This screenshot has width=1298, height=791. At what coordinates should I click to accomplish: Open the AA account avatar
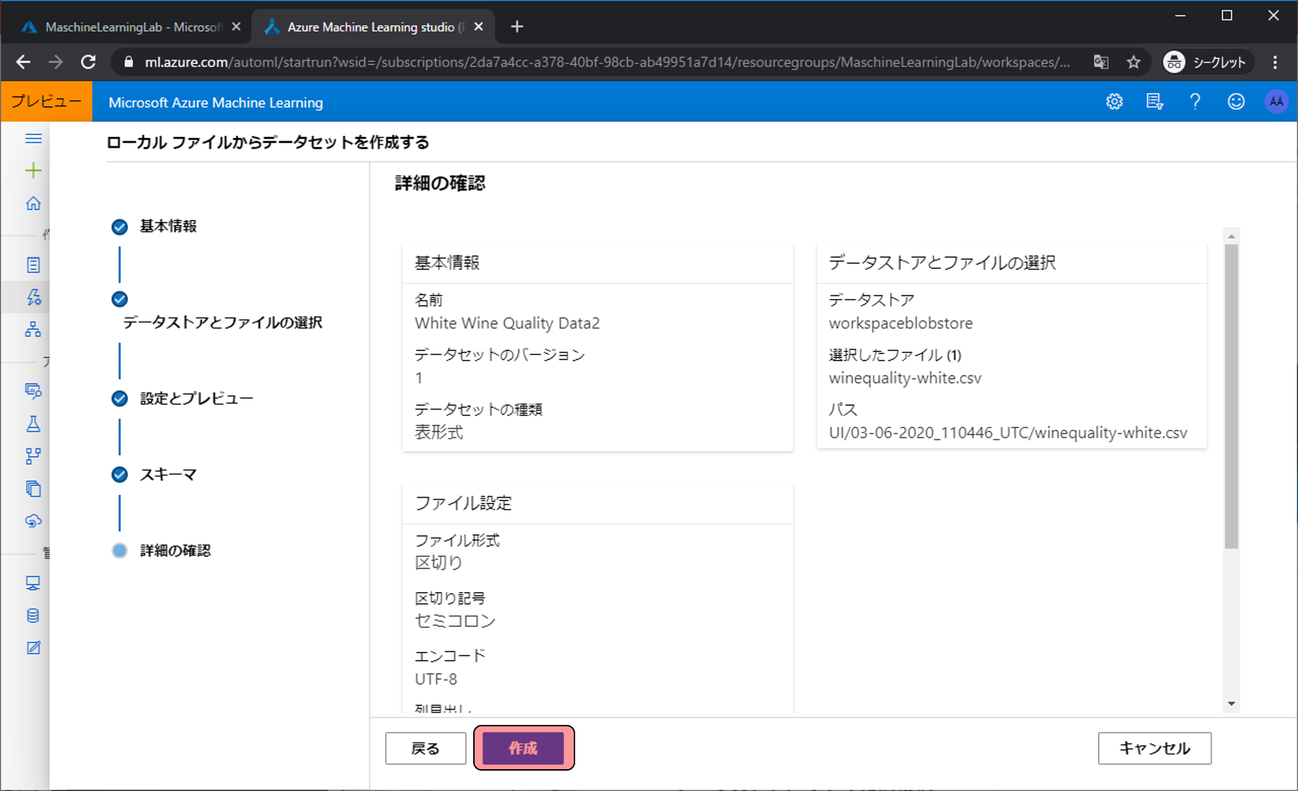click(1276, 102)
